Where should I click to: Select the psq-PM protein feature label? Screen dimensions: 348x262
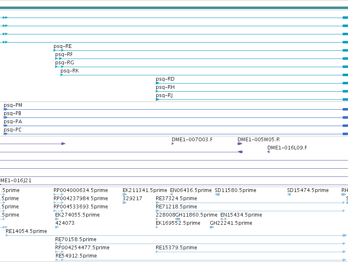[13, 105]
